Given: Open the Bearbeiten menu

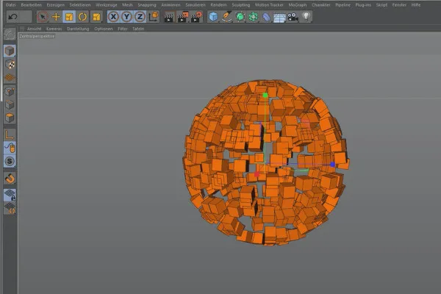Looking at the screenshot, I should point(31,5).
